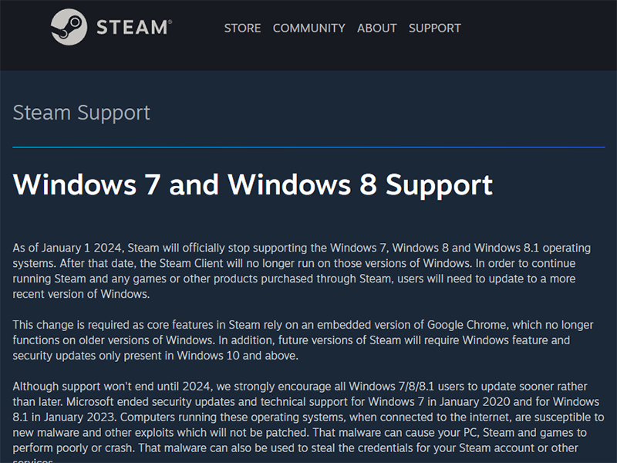Click the STEAM wordmark text in header
The image size is (617, 463).
click(132, 28)
